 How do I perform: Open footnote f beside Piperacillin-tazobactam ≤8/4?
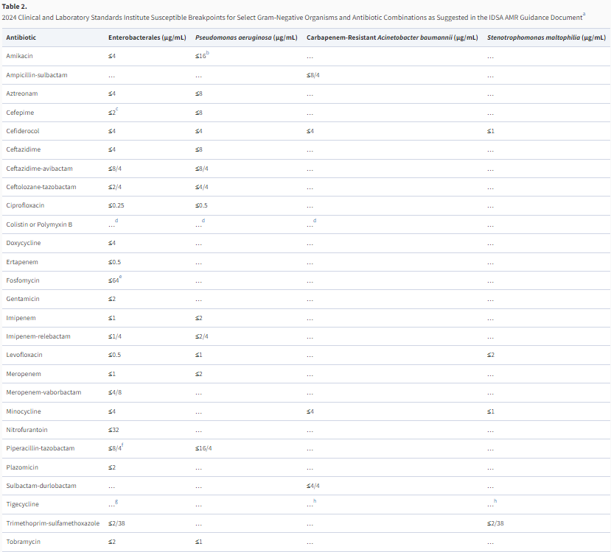(x=123, y=445)
